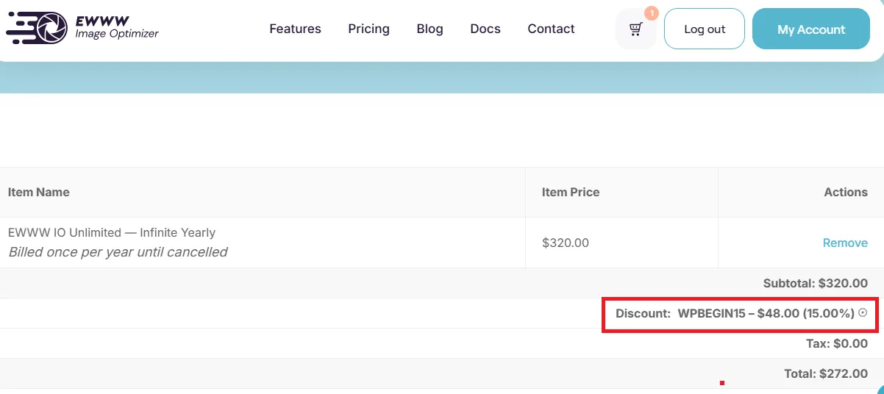Open the Features menu item
Screen dimensions: 884x394
coord(295,29)
